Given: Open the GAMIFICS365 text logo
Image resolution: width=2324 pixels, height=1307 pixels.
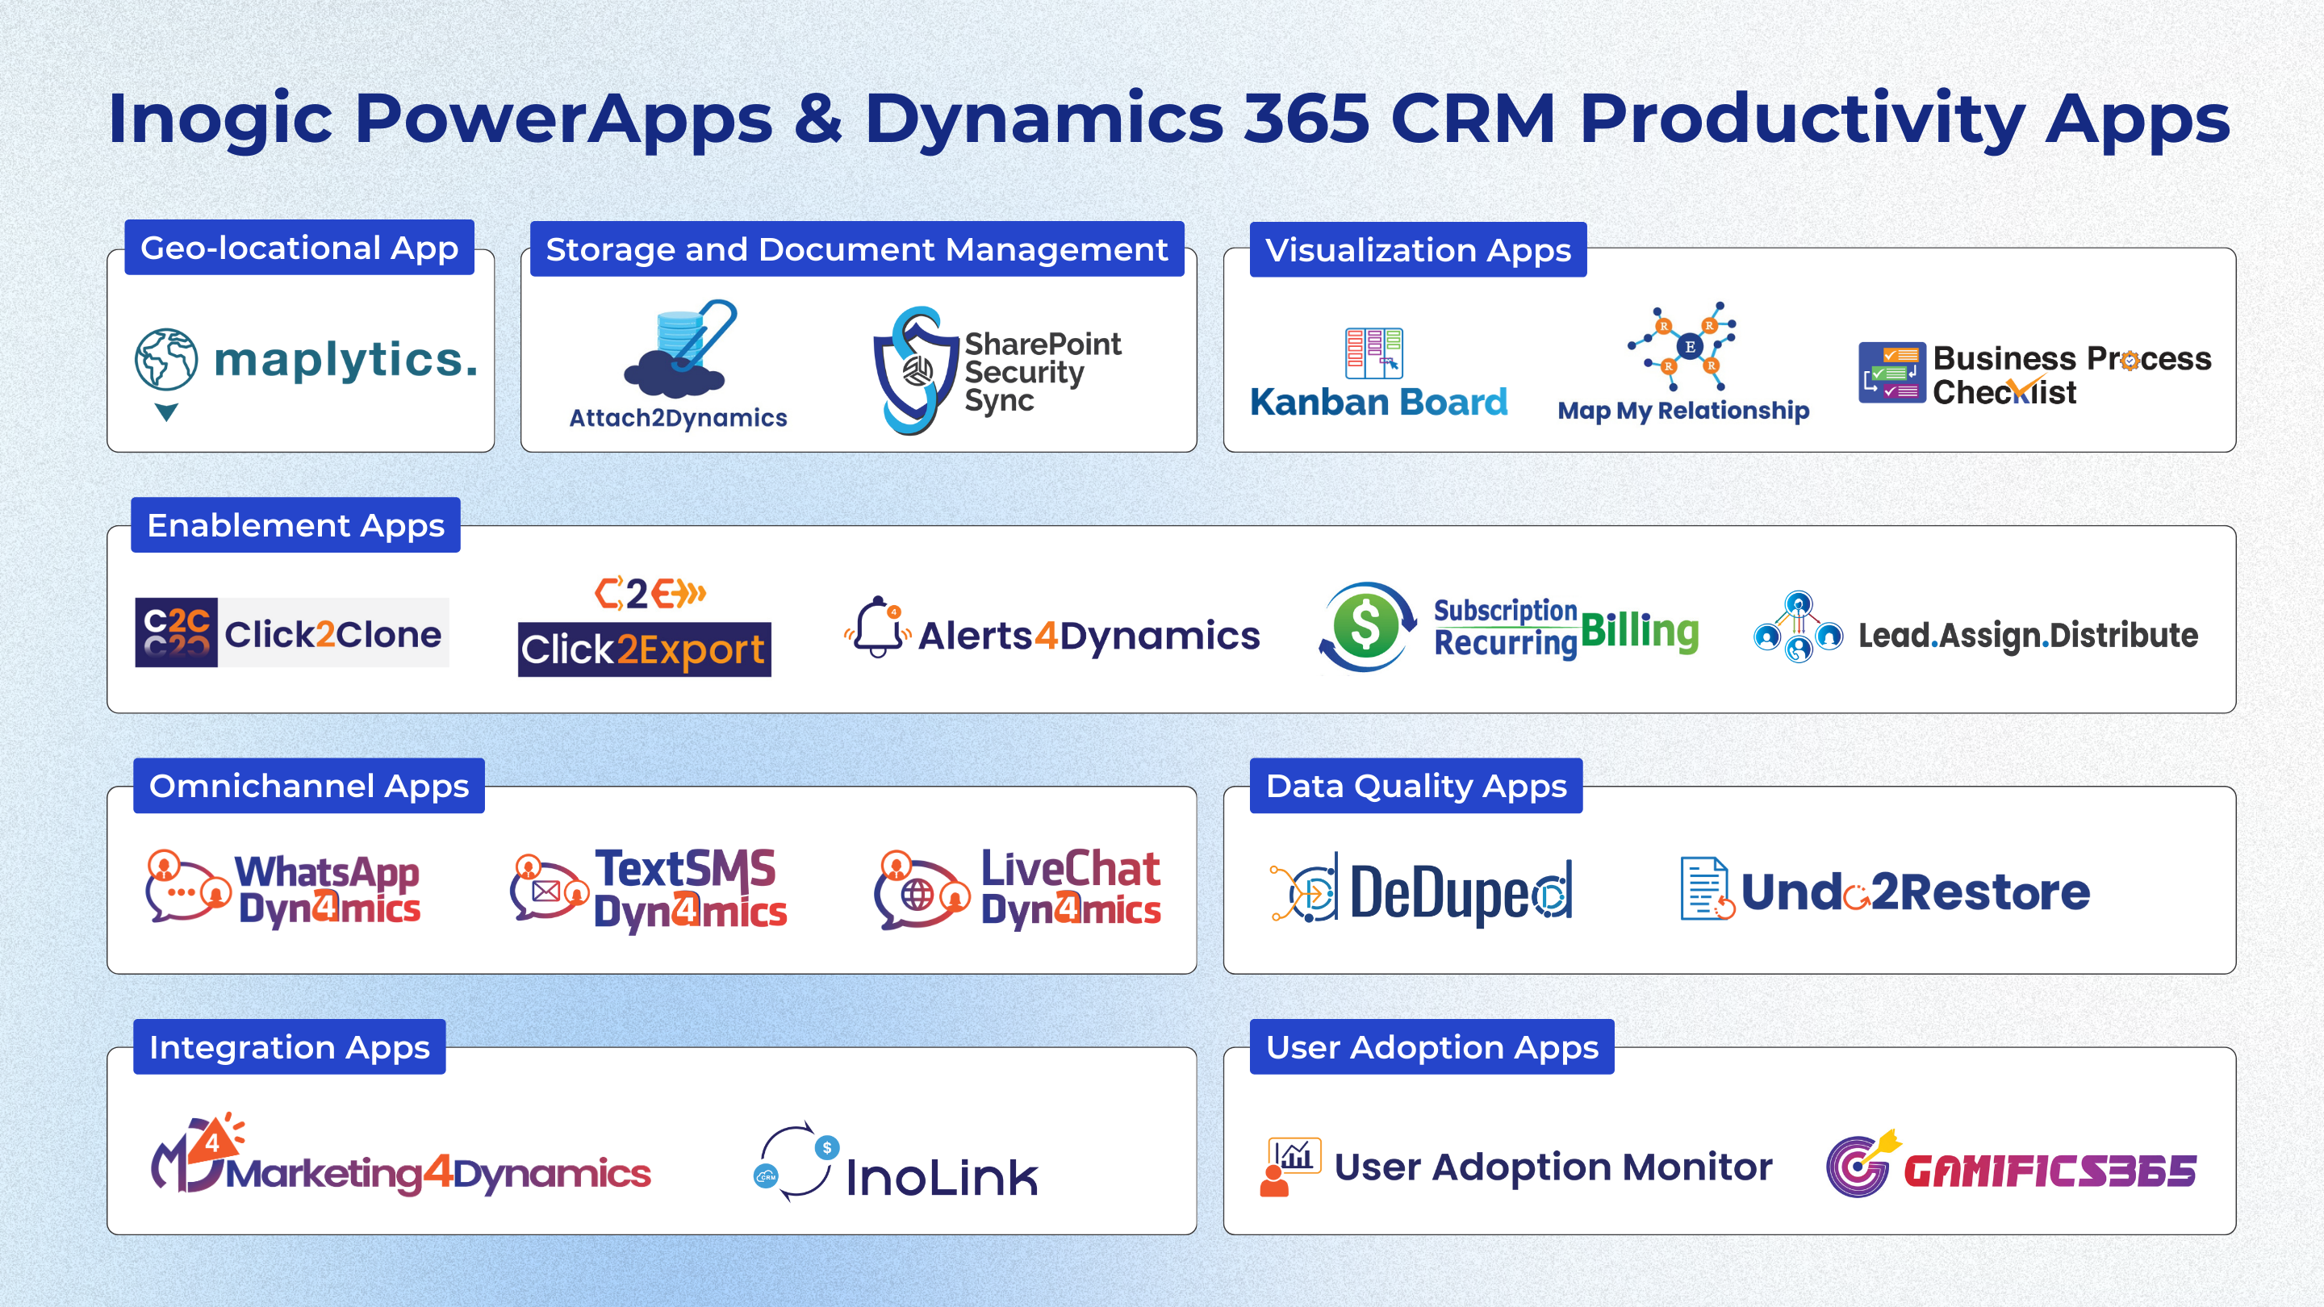Looking at the screenshot, I should point(2050,1171).
